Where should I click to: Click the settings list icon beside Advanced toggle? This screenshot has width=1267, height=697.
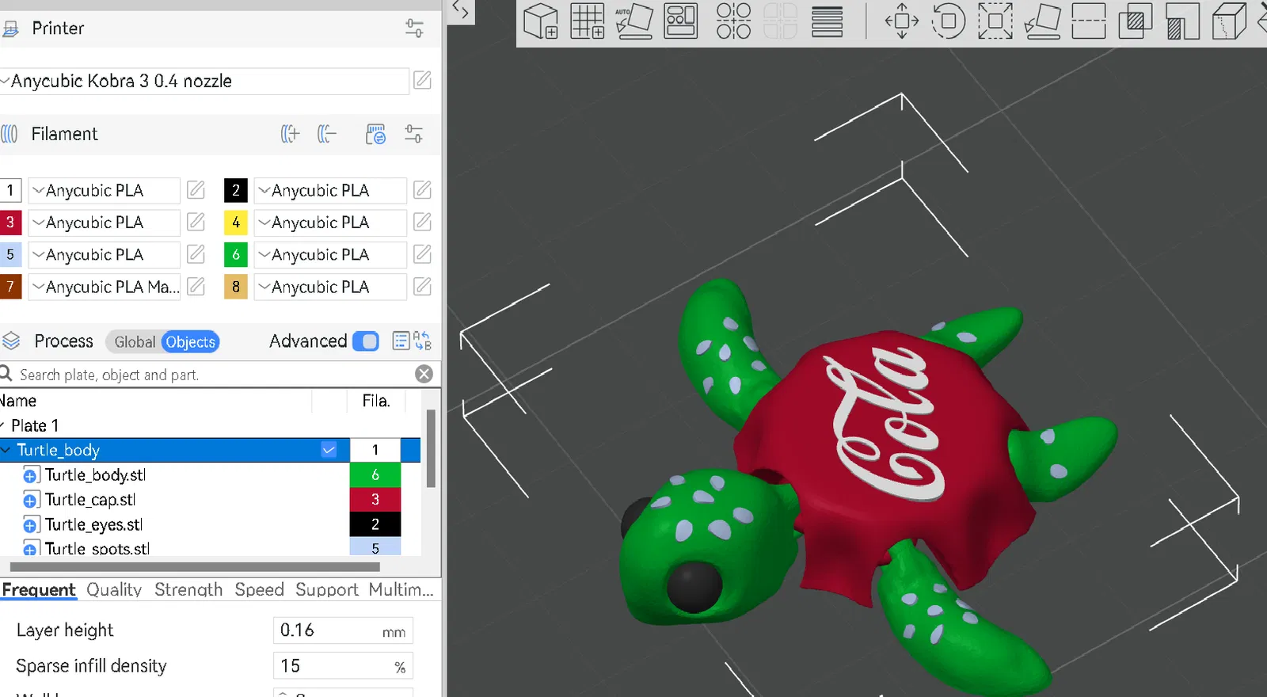(x=401, y=341)
